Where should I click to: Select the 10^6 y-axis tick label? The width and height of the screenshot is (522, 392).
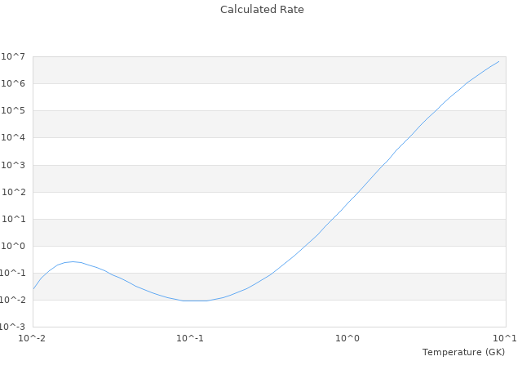pyautogui.click(x=15, y=83)
